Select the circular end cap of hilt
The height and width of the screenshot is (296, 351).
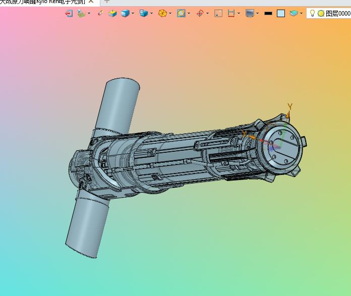point(282,148)
